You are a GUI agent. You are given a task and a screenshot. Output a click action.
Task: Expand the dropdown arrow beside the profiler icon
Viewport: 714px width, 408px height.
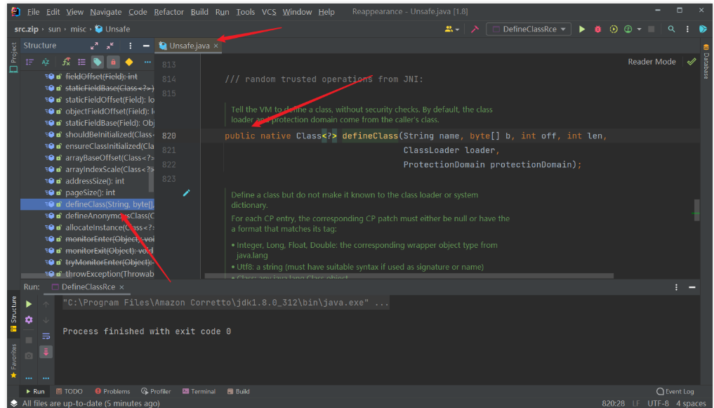click(639, 29)
